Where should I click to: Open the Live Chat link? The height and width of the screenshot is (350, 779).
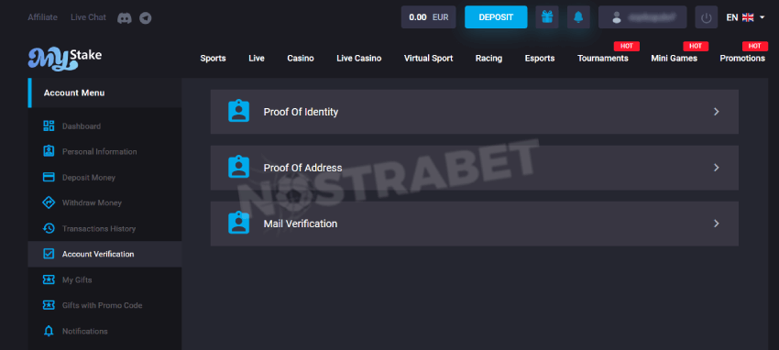coord(88,17)
